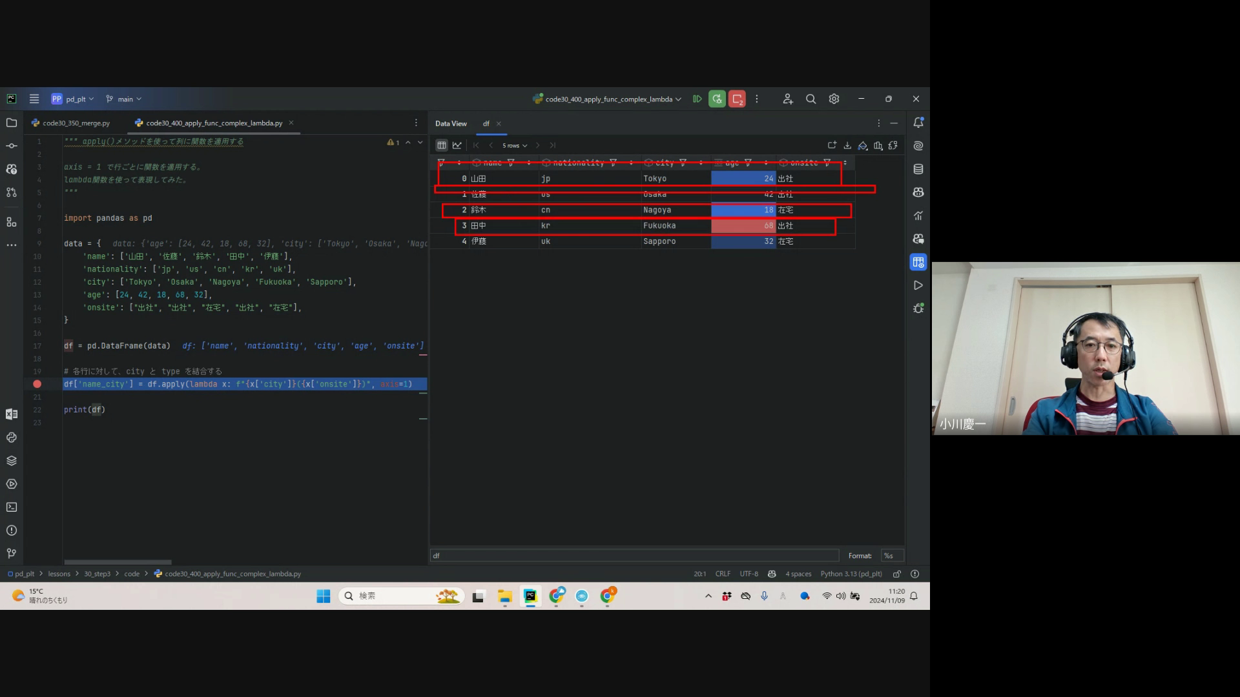Click the 'lessons' breadcrumb in the path bar
Viewport: 1240px width, 697px height.
[59, 574]
